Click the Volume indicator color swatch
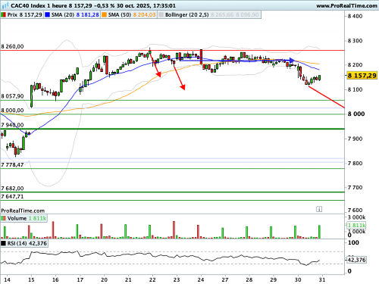The width and height of the screenshot is (379, 284). coord(3,218)
